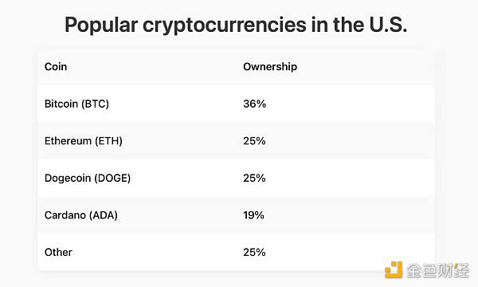Click the orange watermark logo icon
Screen dimensions: 478x287
pos(394,270)
